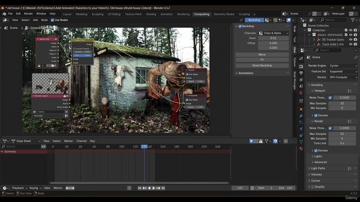Toggle the Simplify checkbox
The height and width of the screenshot is (202, 360).
(313, 187)
